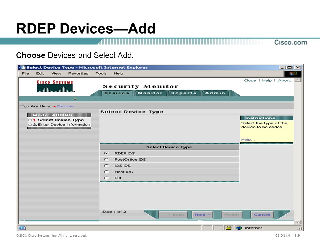Pick the IOS IDS radio option
320x240 pixels.
106,166
